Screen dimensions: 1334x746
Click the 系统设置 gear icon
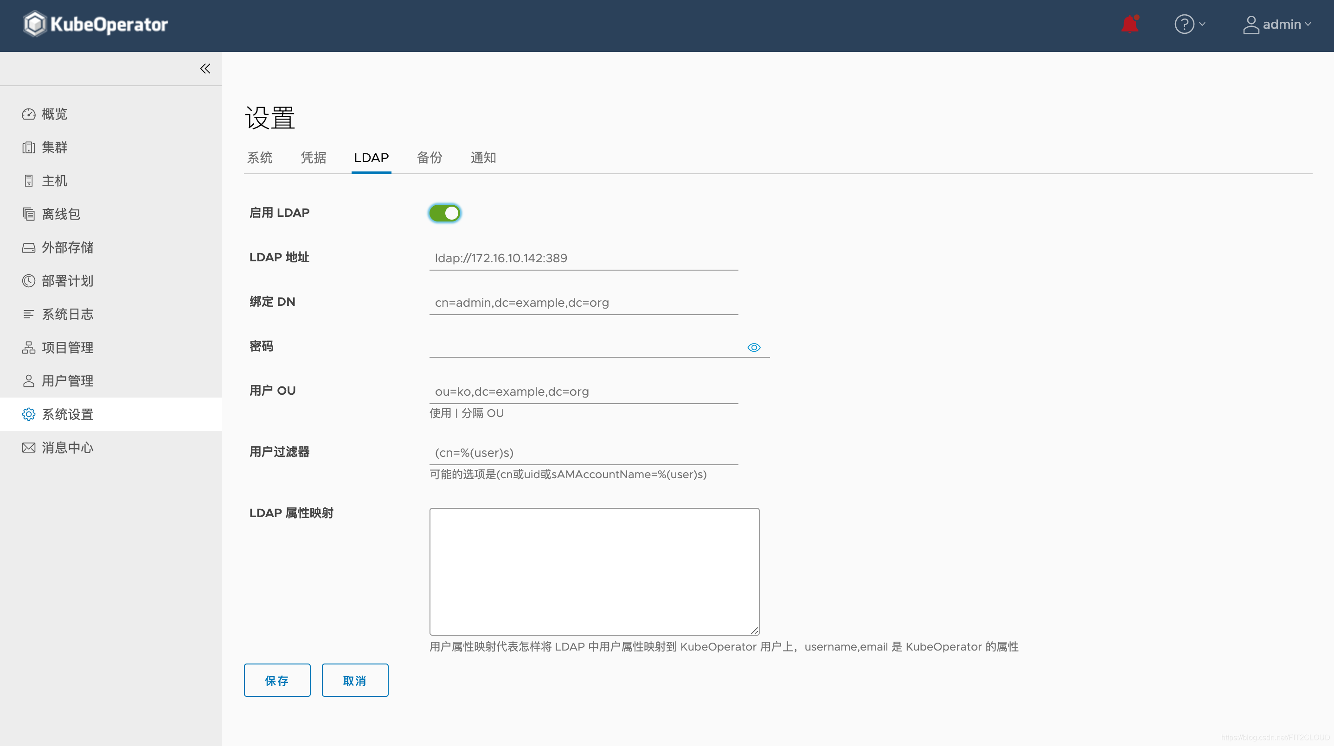pos(28,414)
